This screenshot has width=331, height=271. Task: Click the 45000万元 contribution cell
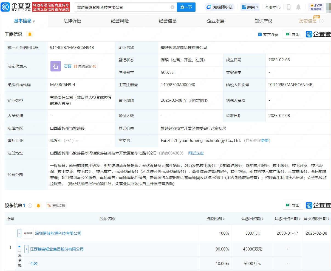[252, 249]
